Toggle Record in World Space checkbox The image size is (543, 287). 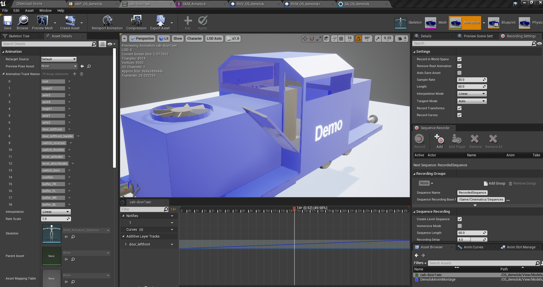pos(459,59)
